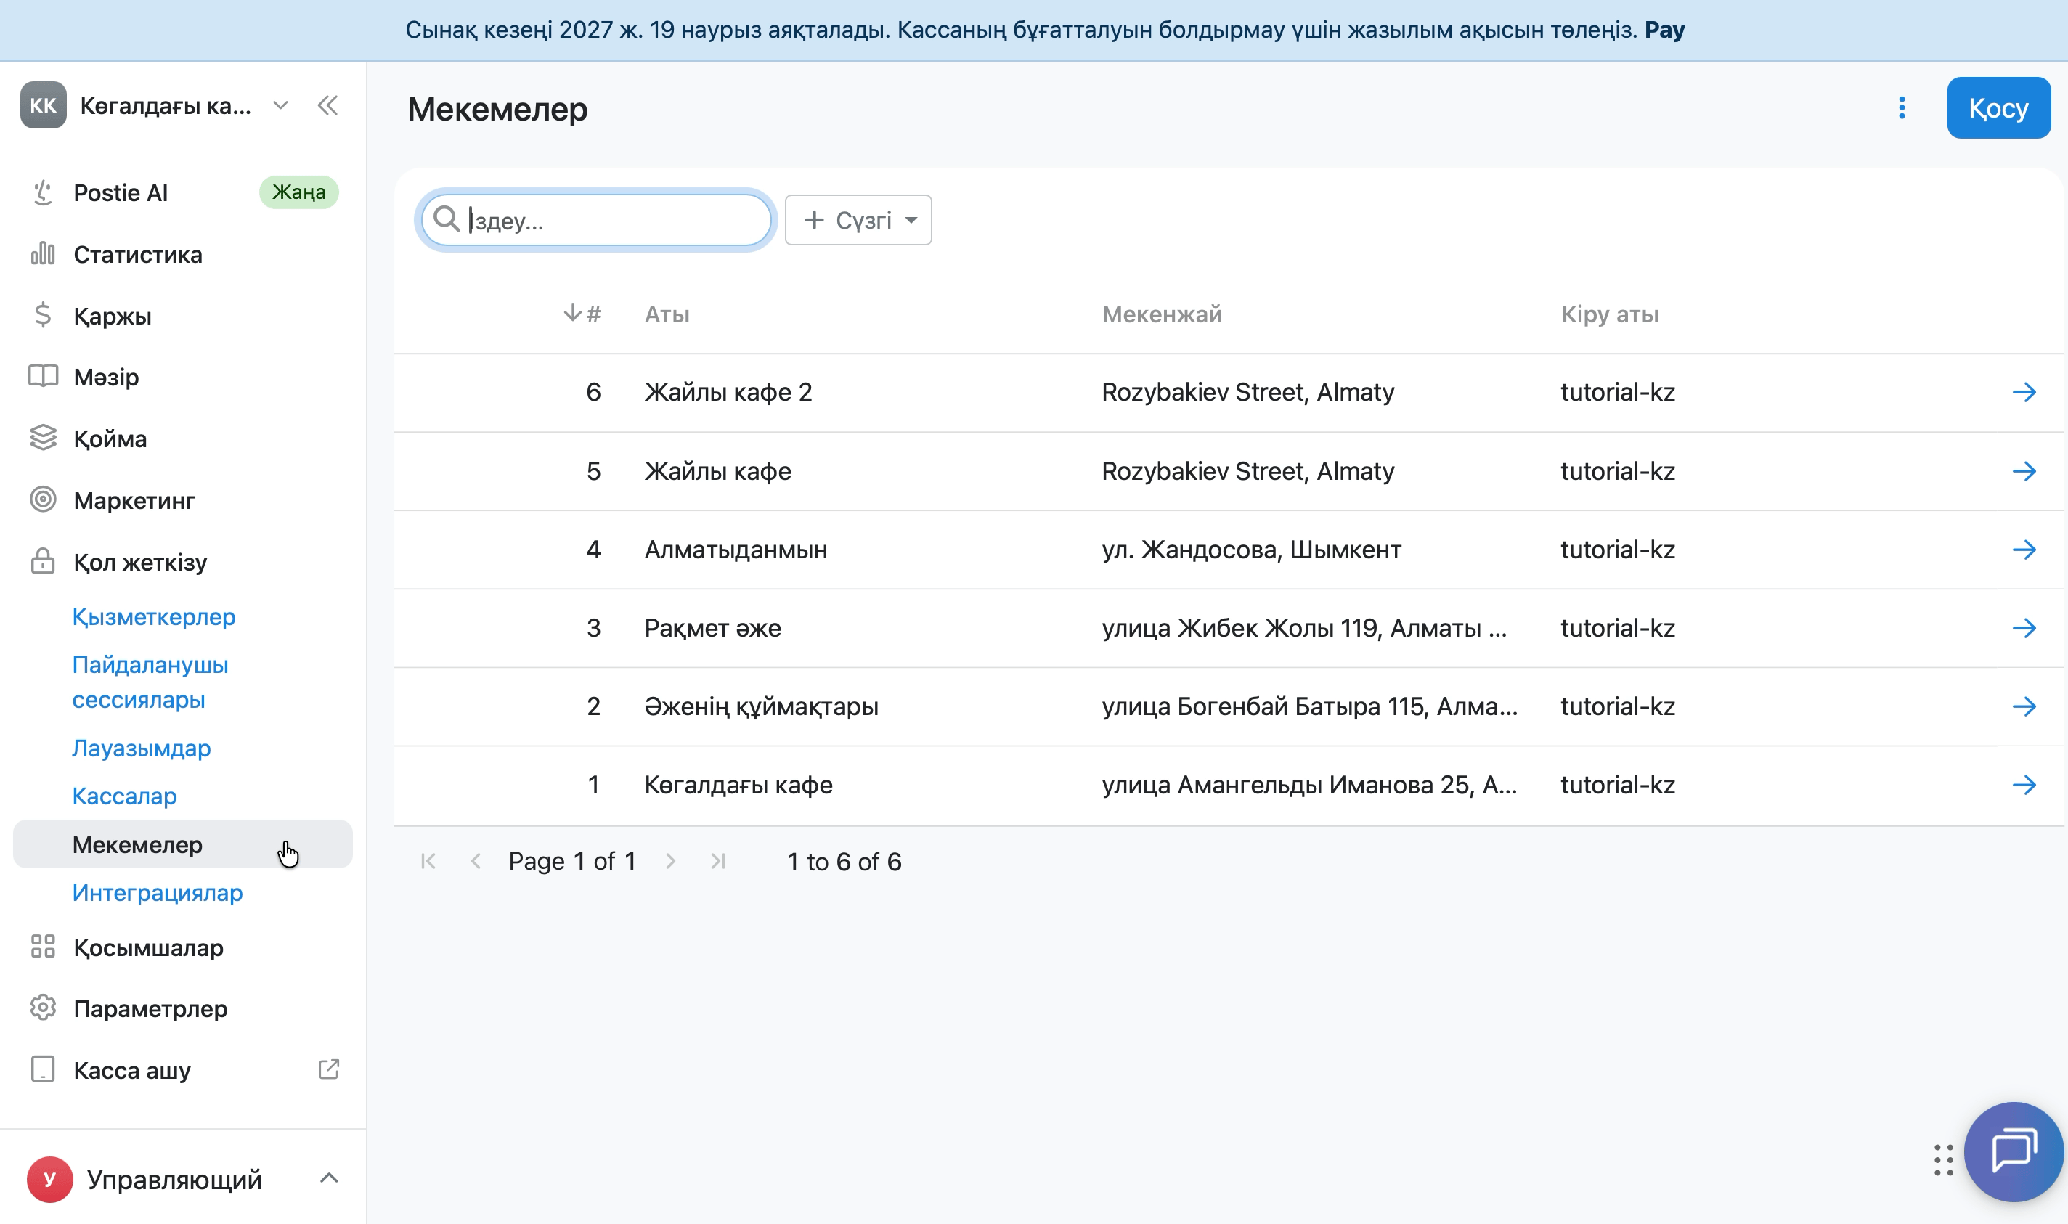
Task: Go to last page pagination icon
Action: (718, 862)
